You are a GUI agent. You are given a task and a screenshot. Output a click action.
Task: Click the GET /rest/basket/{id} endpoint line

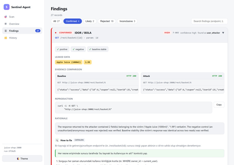click(x=77, y=38)
